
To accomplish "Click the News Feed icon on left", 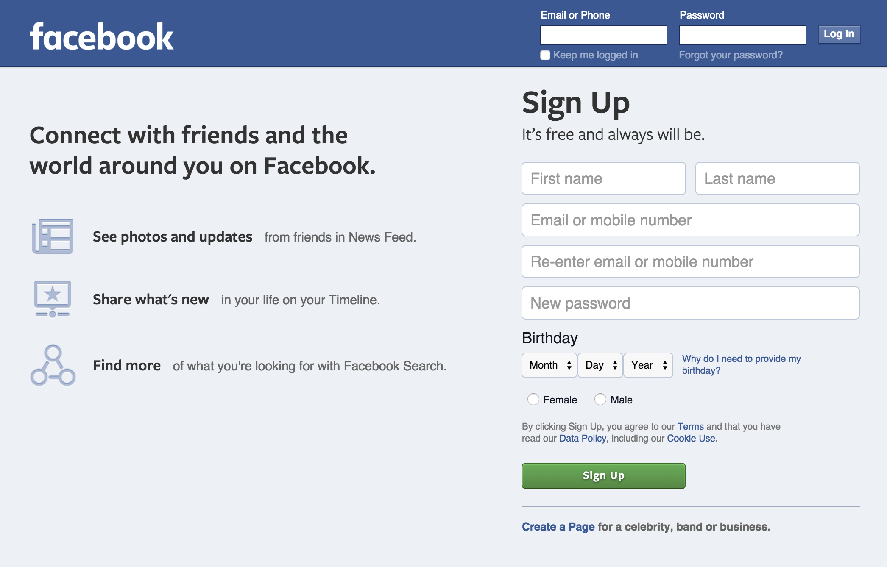I will coord(53,235).
